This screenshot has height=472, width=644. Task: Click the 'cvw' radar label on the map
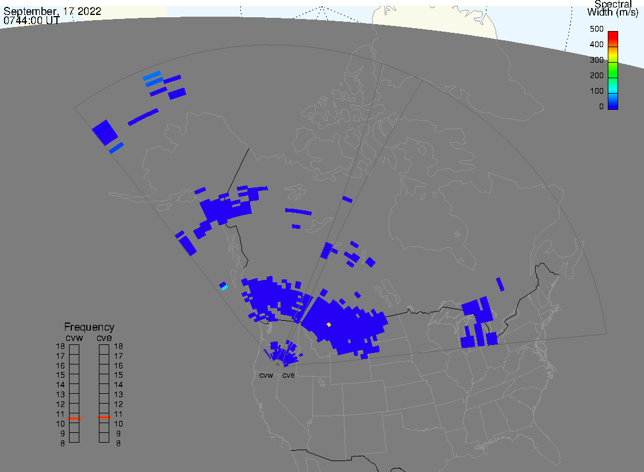[x=266, y=375]
